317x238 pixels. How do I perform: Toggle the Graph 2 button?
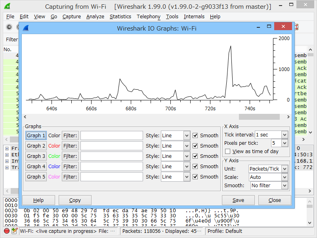coord(36,146)
